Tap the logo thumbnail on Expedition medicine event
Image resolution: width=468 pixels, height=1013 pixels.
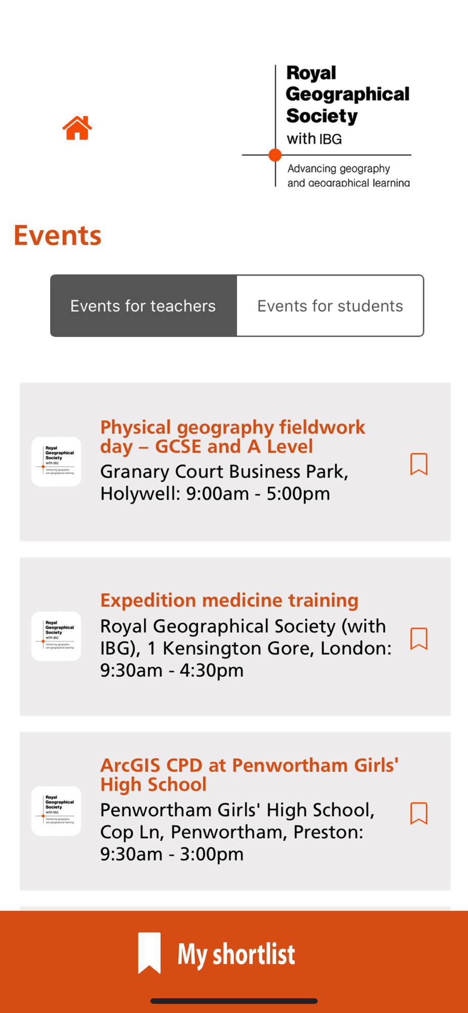click(x=56, y=636)
